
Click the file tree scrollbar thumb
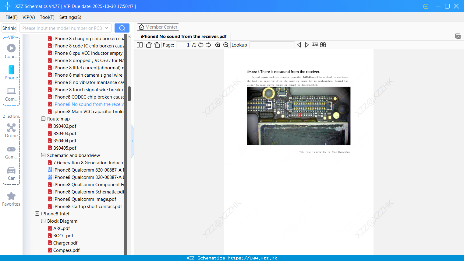click(x=129, y=94)
